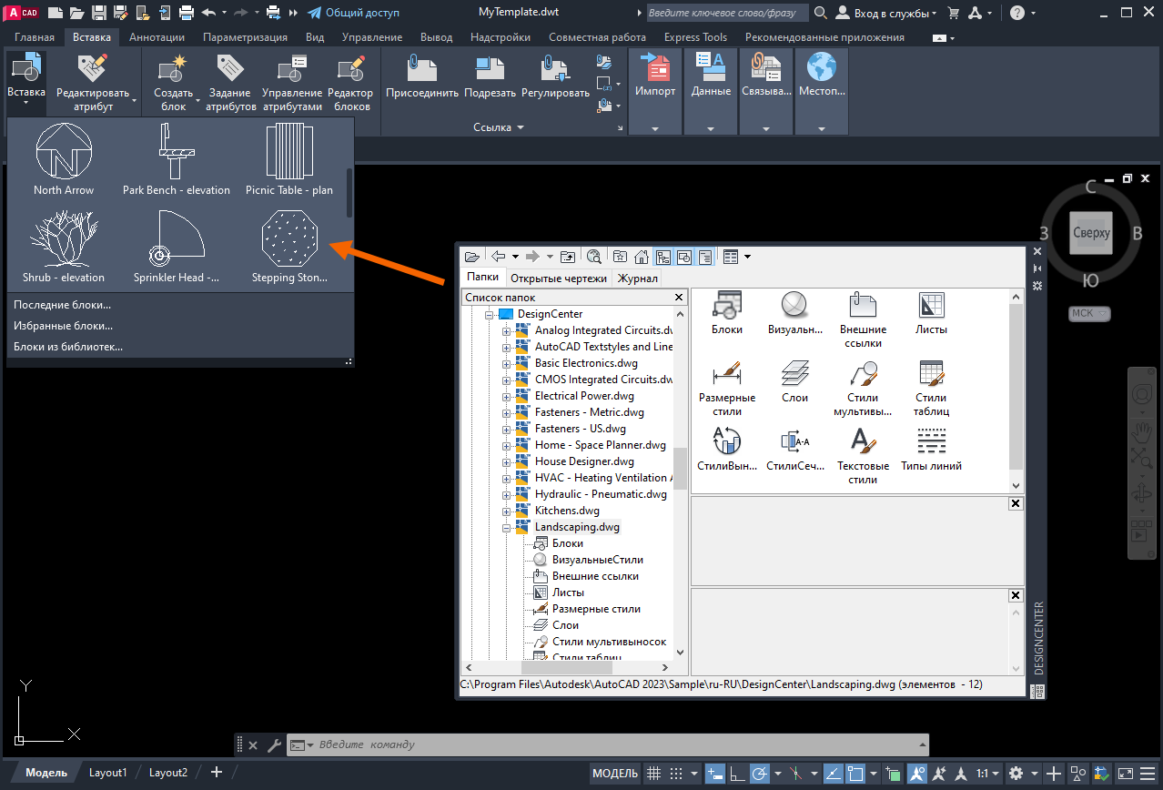The width and height of the screenshot is (1163, 790).
Task: Switch to Открытые чертежи tab in DesignCenter
Action: click(559, 279)
